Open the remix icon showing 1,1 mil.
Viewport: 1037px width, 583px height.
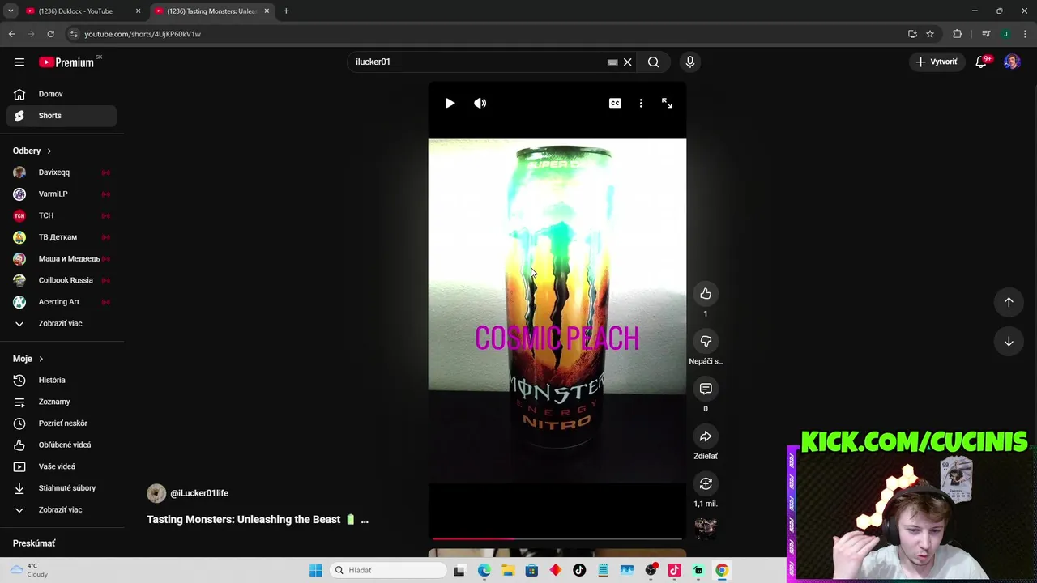pyautogui.click(x=706, y=483)
